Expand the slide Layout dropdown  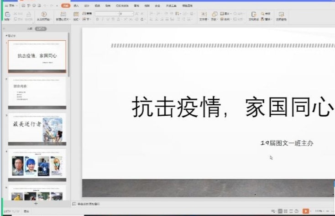pos(76,19)
